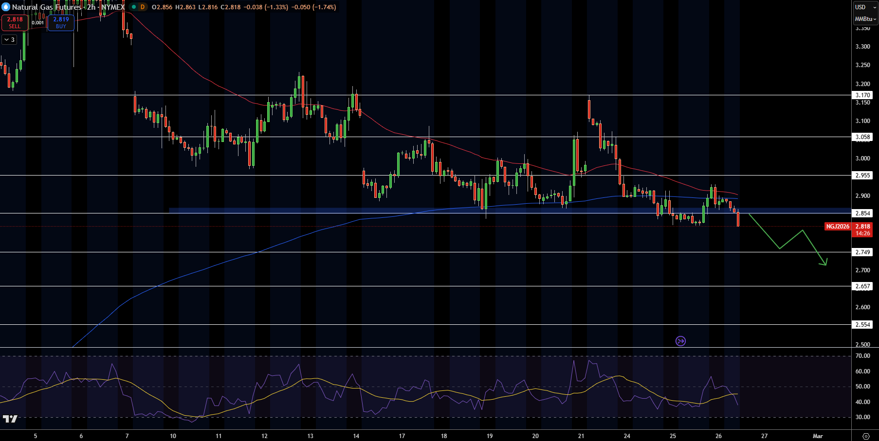Open chart settings hexagon gear icon
The width and height of the screenshot is (879, 441).
coord(866,436)
